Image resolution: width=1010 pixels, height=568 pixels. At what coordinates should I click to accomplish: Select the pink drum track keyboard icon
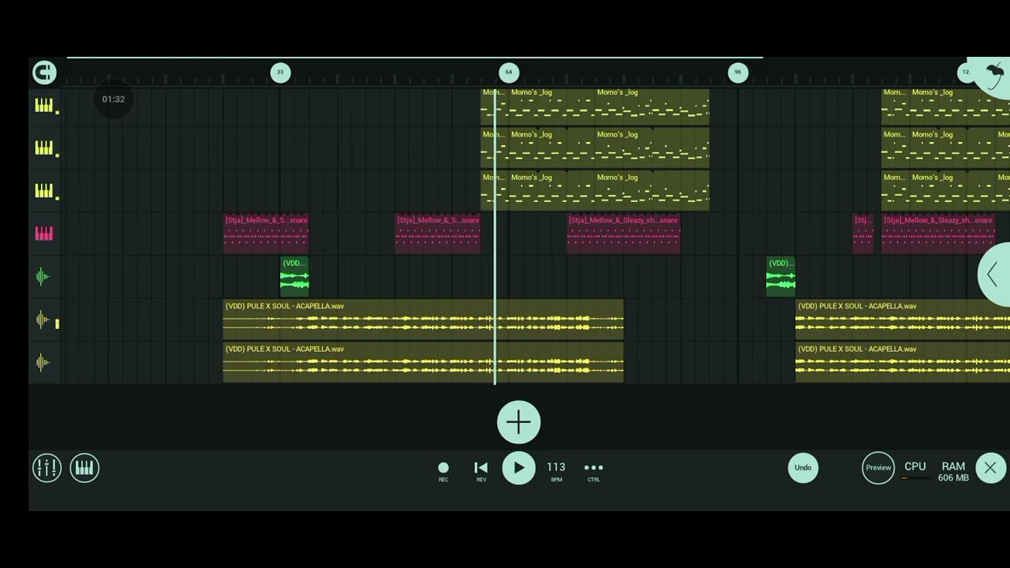click(x=43, y=234)
